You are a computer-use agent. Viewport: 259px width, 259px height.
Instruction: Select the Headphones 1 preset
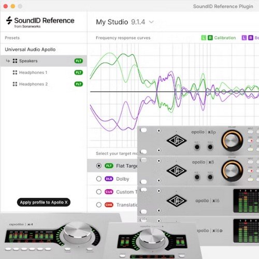coord(33,73)
